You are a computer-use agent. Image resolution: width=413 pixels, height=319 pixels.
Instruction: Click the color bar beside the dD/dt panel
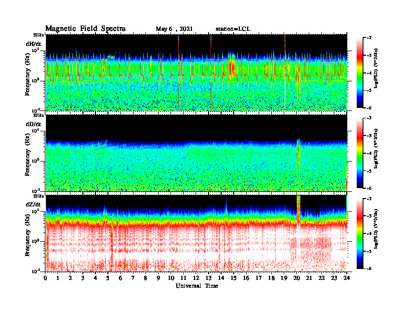coord(360,153)
